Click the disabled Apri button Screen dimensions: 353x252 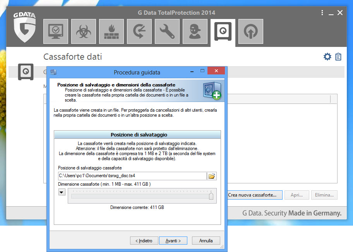(296, 195)
